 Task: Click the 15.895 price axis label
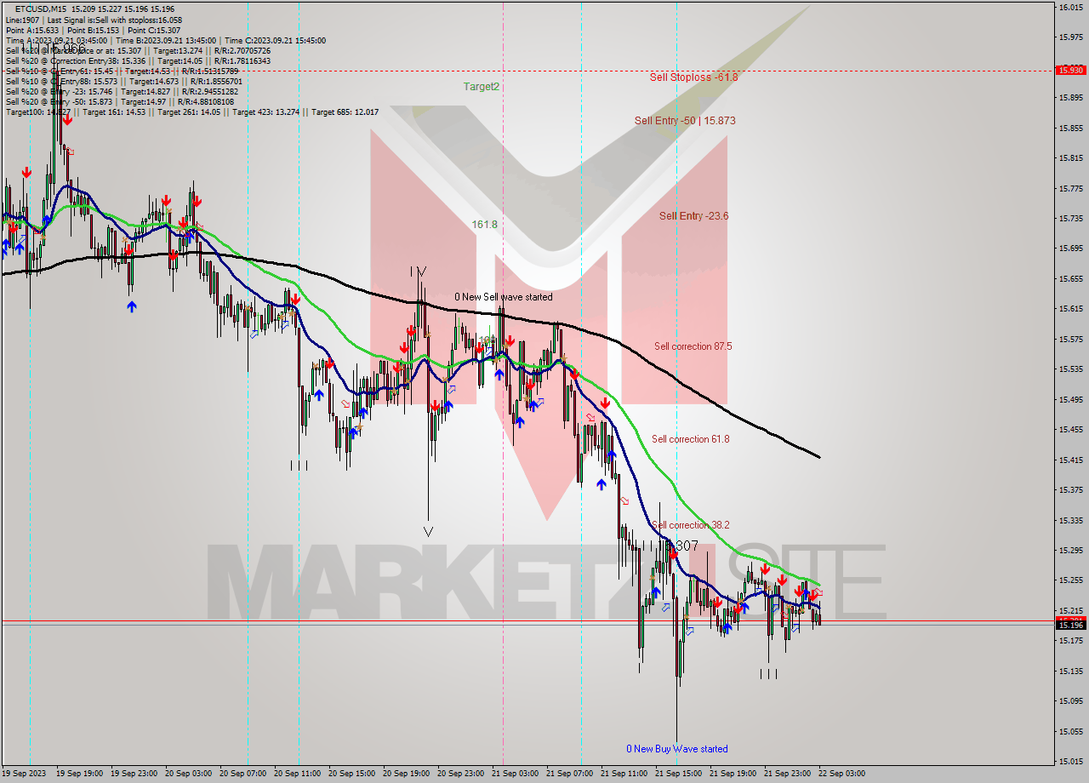pos(1069,97)
